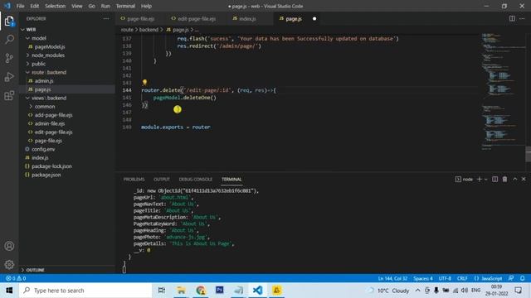The image size is (531, 298).
Task: Click the Windows Start button
Action: pyautogui.click(x=9, y=291)
